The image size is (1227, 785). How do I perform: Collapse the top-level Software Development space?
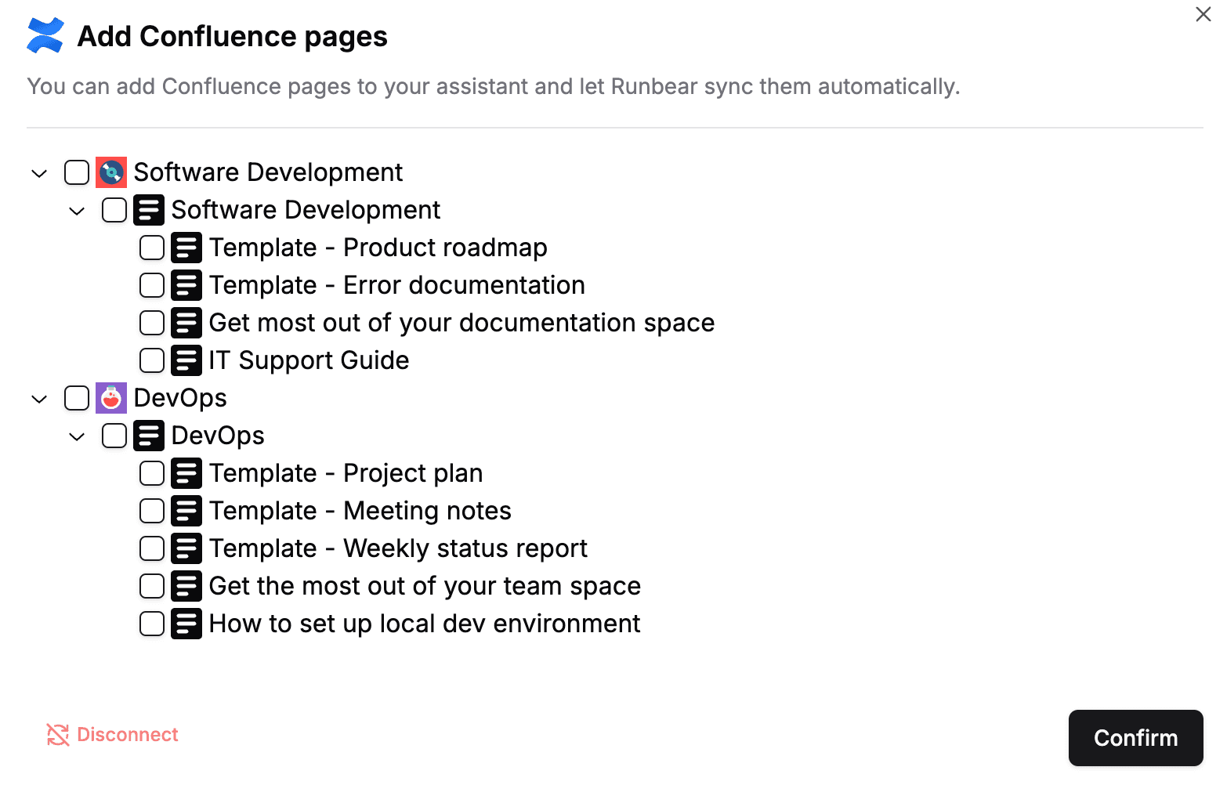(x=39, y=173)
